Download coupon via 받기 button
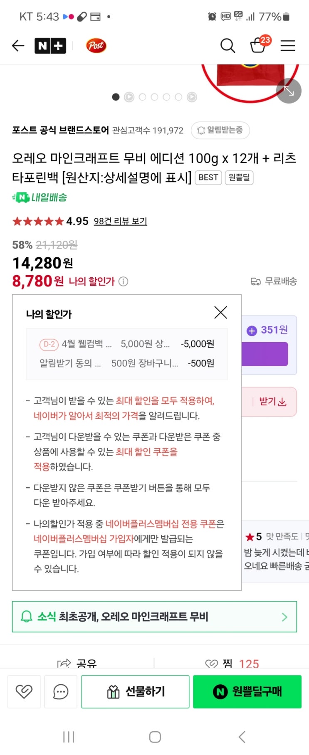 coord(273,402)
